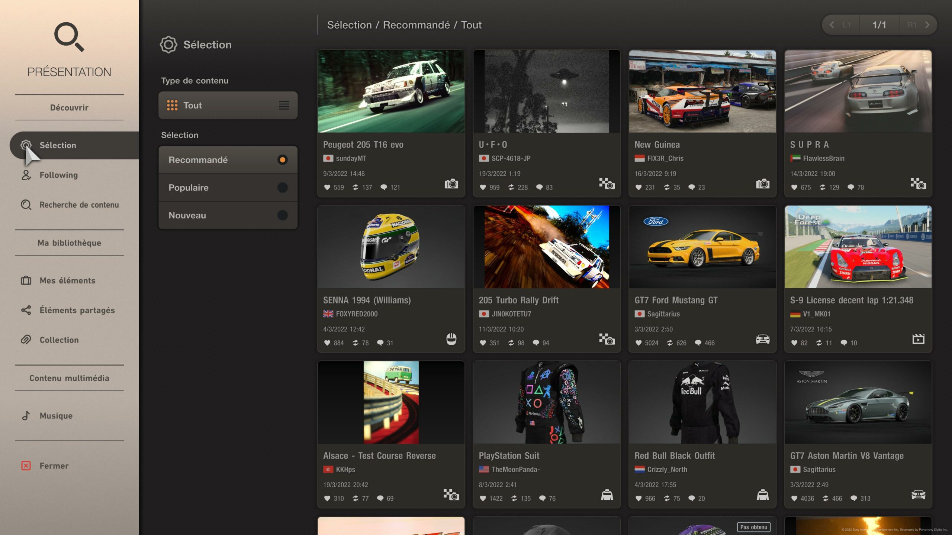Image resolution: width=952 pixels, height=535 pixels.
Task: Open the SENNA 1994 helmet thumbnail
Action: [391, 247]
